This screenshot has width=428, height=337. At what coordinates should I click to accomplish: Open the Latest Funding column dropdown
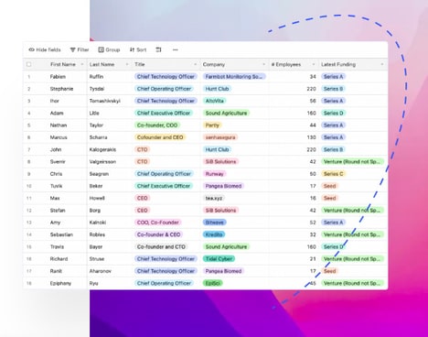click(x=382, y=64)
